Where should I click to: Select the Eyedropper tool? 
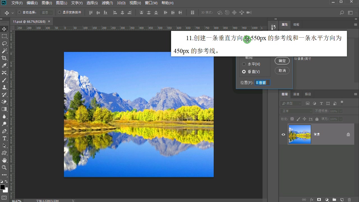pos(4,65)
